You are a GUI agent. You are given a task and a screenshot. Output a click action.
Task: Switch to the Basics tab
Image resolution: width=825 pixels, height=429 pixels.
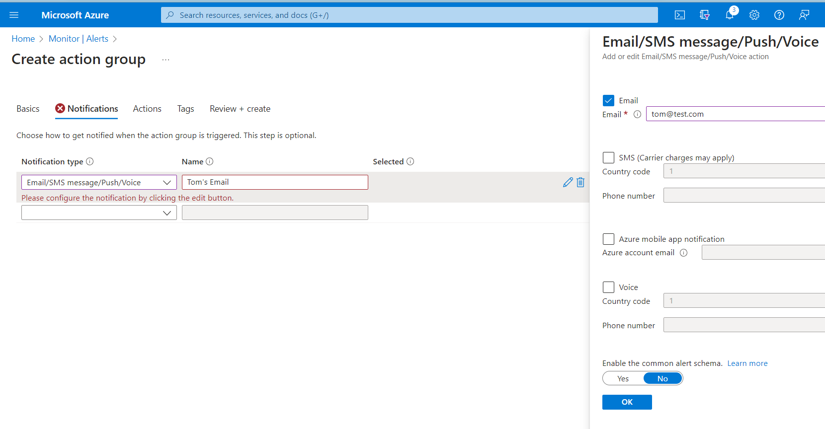(x=28, y=109)
